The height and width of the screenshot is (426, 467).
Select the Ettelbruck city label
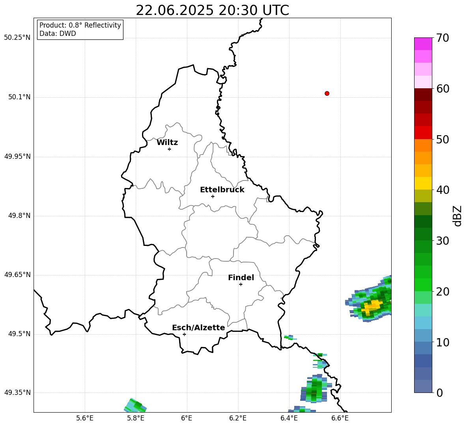222,190
